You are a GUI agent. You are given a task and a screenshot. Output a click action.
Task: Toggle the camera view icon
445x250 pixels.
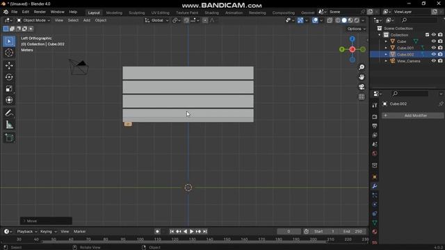[362, 87]
